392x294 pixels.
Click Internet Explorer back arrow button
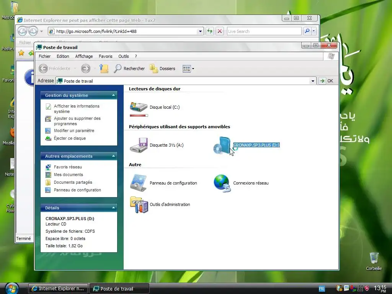coord(23,31)
